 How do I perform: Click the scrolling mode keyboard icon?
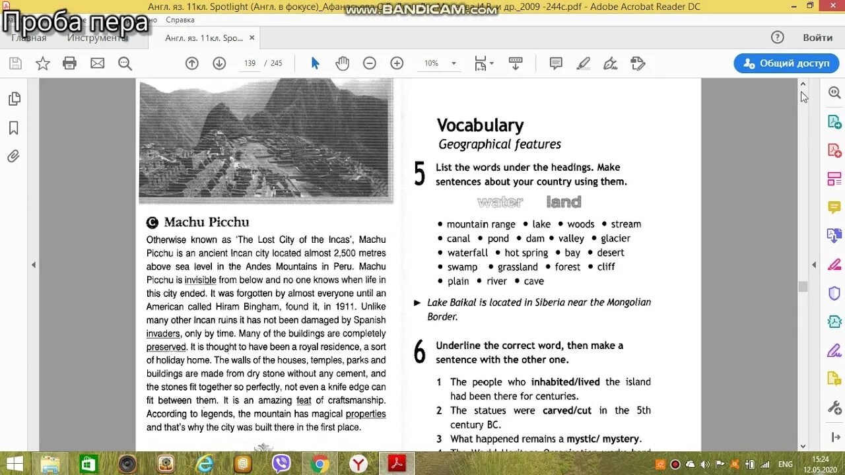516,63
